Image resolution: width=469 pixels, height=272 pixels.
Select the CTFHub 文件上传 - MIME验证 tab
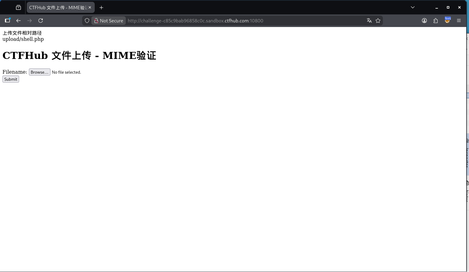(x=61, y=7)
